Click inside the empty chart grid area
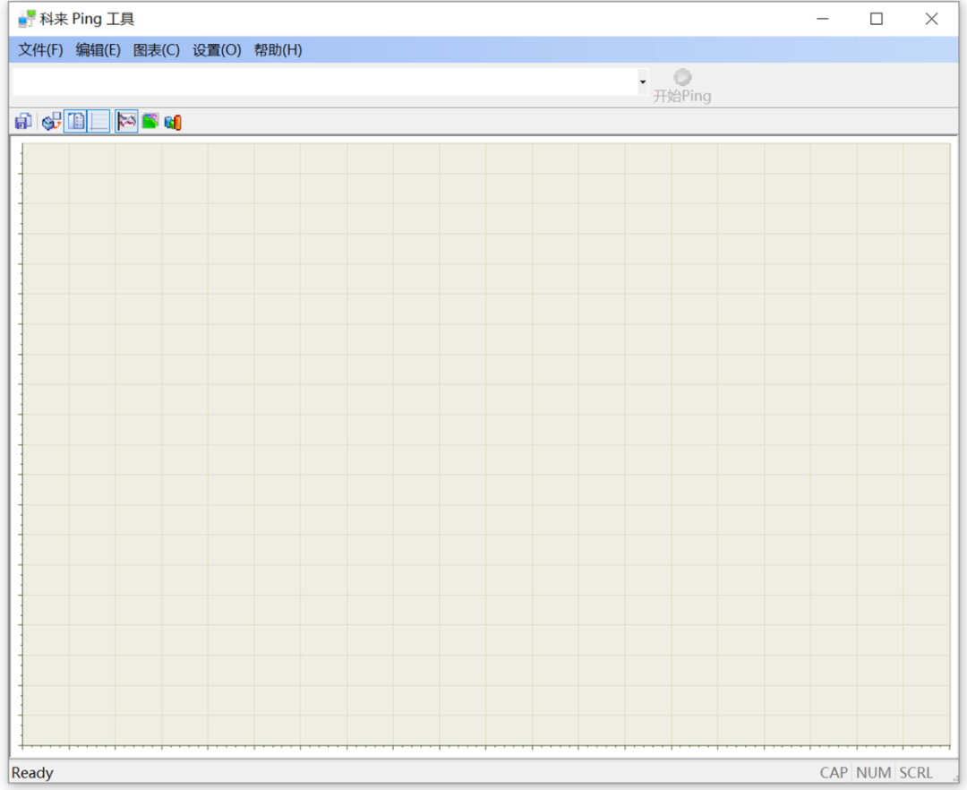Image resolution: width=967 pixels, height=790 pixels. point(485,443)
